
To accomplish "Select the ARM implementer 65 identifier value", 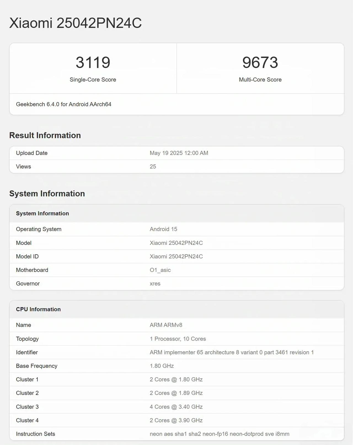I will [232, 352].
